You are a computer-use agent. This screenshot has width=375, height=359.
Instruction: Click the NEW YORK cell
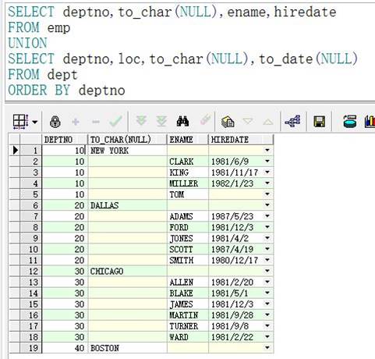[127, 151]
